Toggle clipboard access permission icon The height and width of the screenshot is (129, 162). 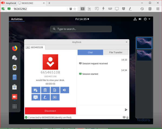click(x=45, y=90)
